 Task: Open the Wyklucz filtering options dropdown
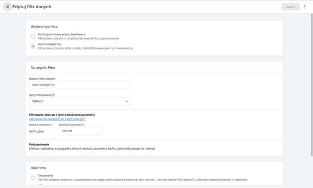point(80,102)
